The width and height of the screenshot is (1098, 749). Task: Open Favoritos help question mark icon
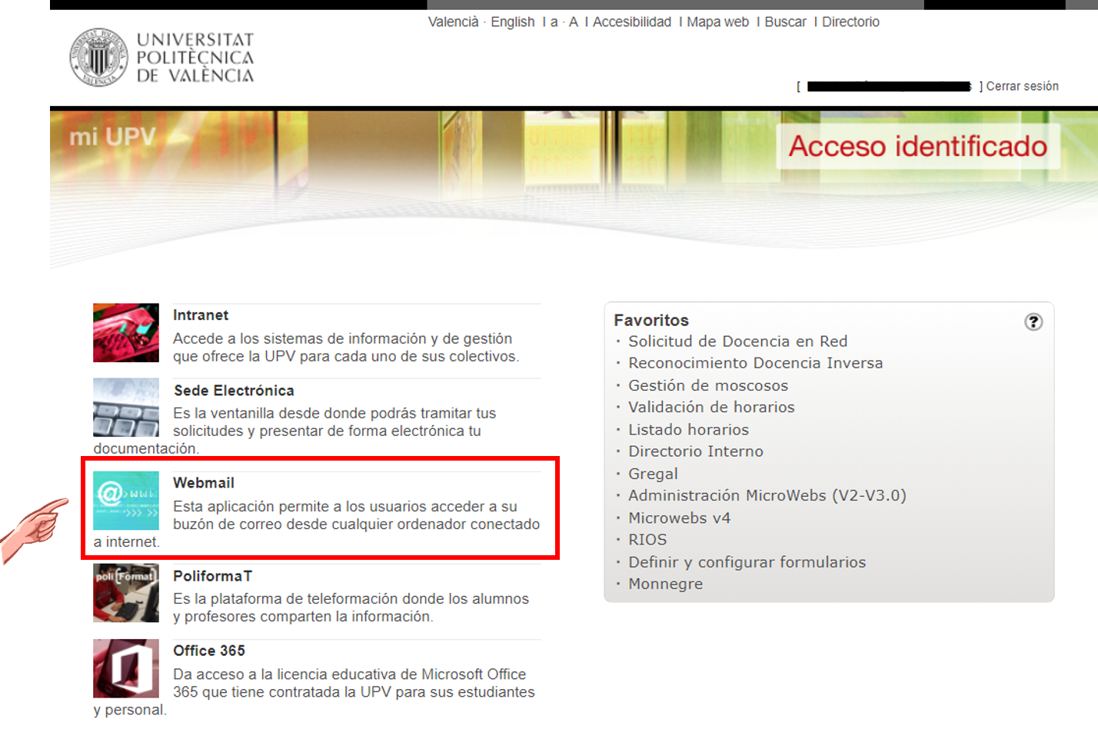pos(1033,322)
